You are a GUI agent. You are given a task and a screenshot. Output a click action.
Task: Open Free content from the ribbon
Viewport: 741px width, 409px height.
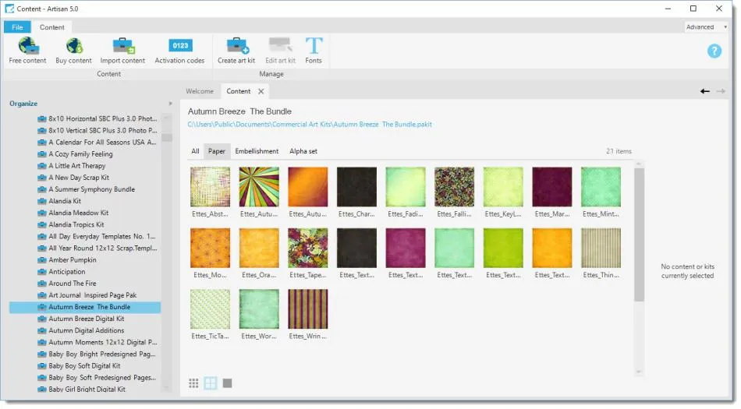(27, 51)
